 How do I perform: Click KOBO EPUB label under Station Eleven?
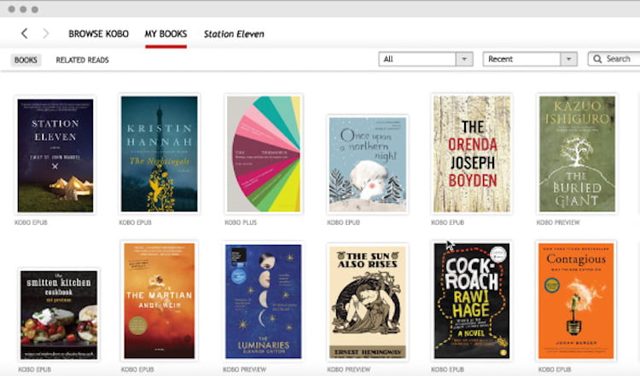(x=31, y=223)
